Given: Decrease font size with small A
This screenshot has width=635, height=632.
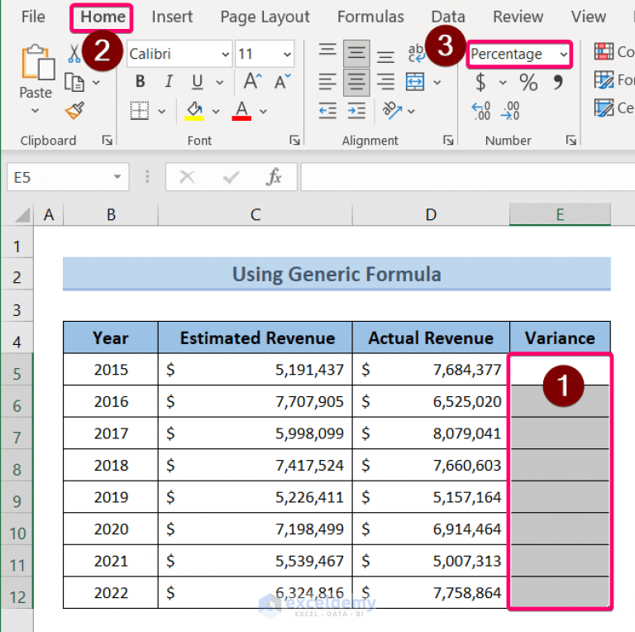Looking at the screenshot, I should pyautogui.click(x=282, y=81).
